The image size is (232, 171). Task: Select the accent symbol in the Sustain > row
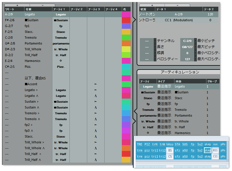coord(96,101)
